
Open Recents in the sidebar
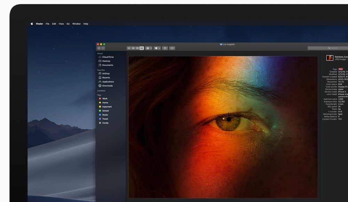coord(104,78)
